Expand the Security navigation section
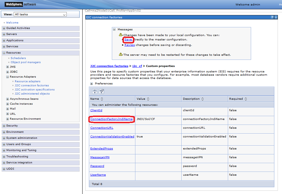Image resolution: width=282 pixels, height=194 pixels. point(4,126)
